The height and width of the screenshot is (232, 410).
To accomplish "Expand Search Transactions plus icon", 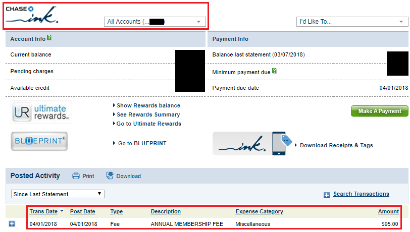I will tap(327, 195).
